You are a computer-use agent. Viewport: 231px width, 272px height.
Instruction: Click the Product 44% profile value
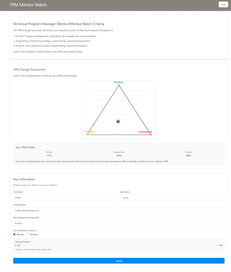coord(188,156)
